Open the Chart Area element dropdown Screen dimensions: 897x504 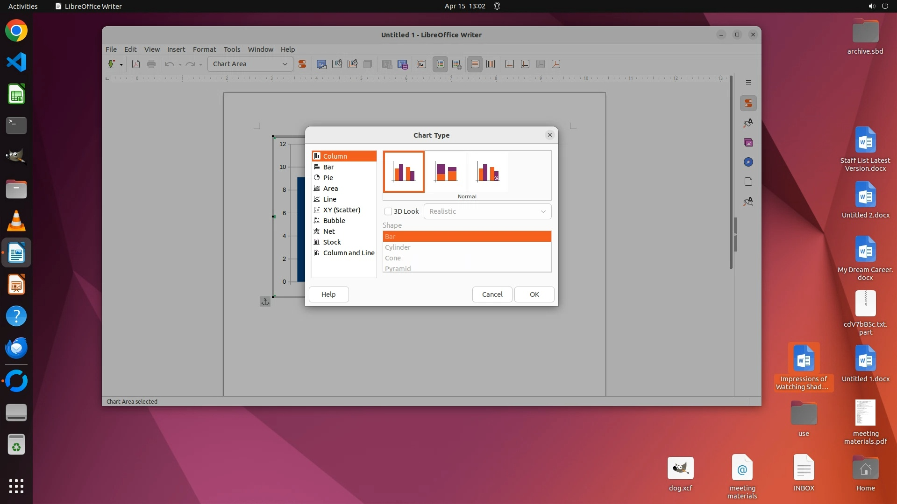(x=285, y=64)
